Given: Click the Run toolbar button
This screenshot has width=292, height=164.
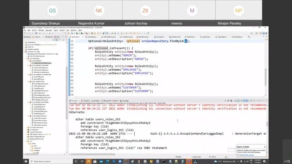Looking at the screenshot, I should click(77, 33).
